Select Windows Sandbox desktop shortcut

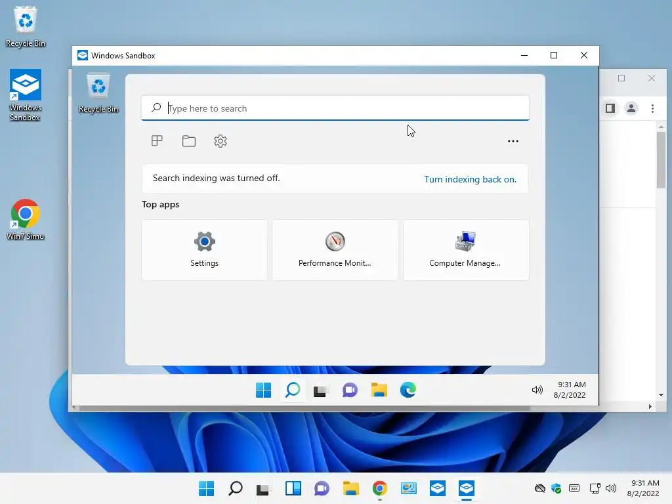point(26,95)
